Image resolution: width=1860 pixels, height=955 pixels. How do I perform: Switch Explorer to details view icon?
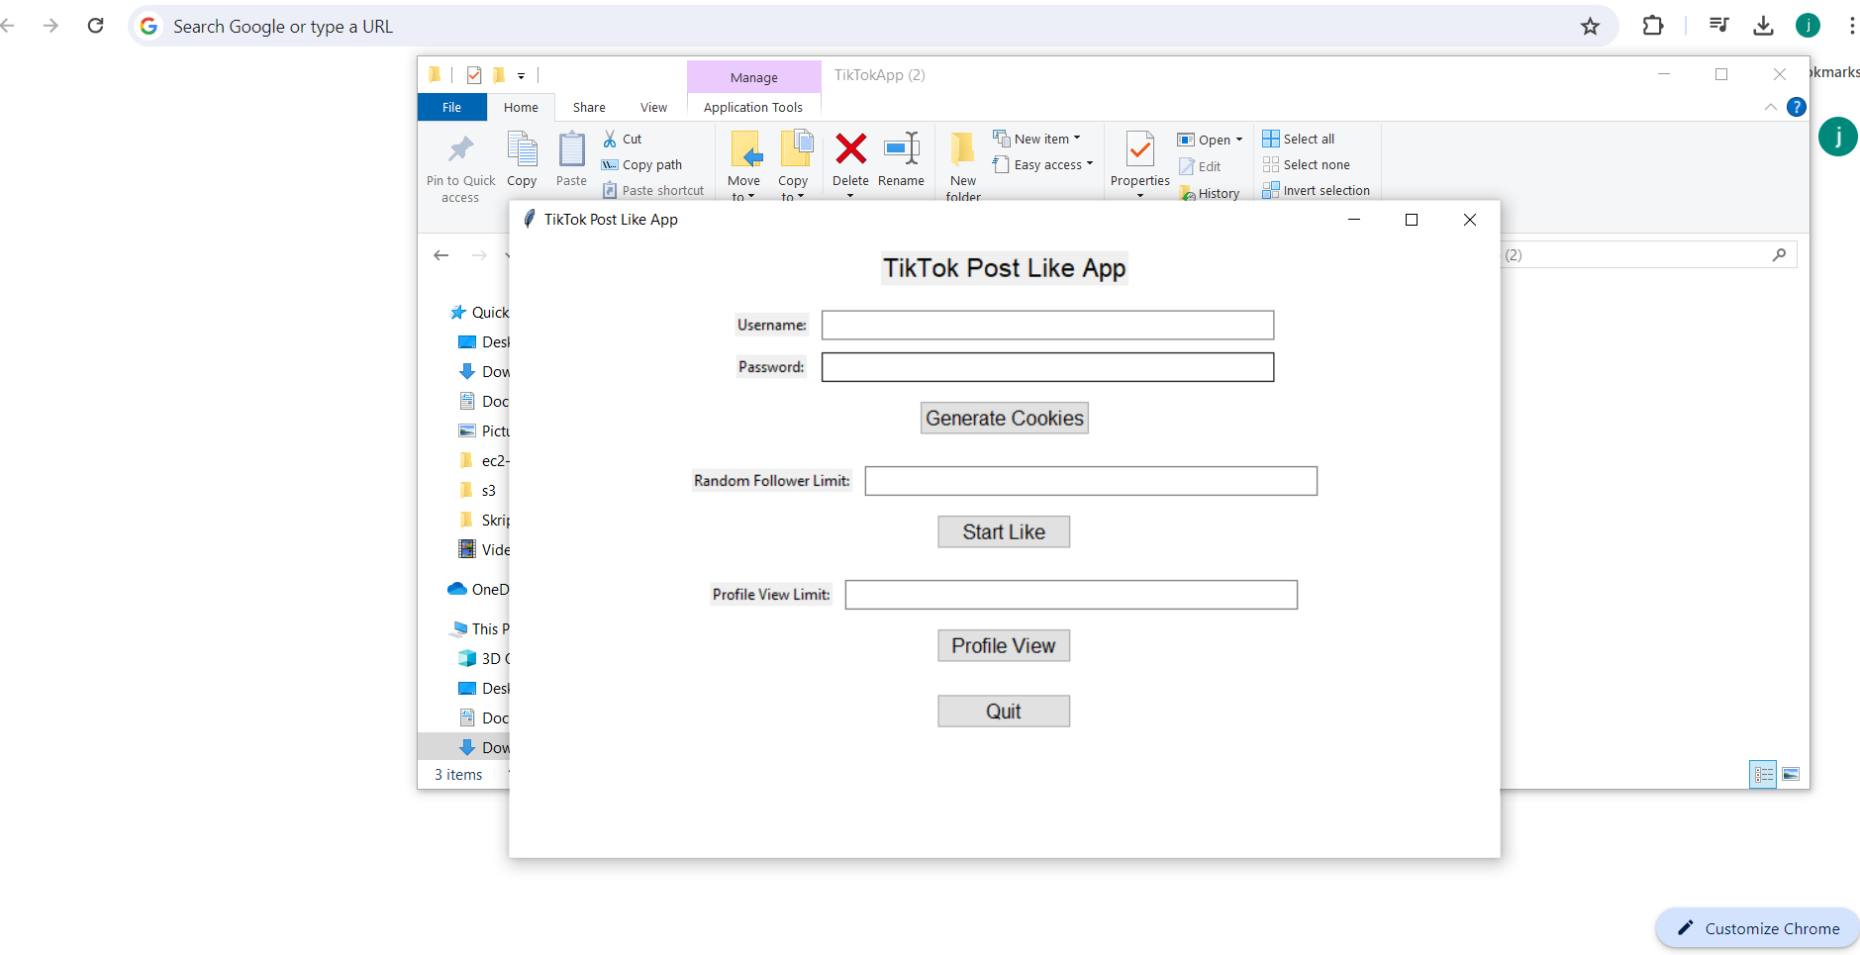pos(1764,774)
